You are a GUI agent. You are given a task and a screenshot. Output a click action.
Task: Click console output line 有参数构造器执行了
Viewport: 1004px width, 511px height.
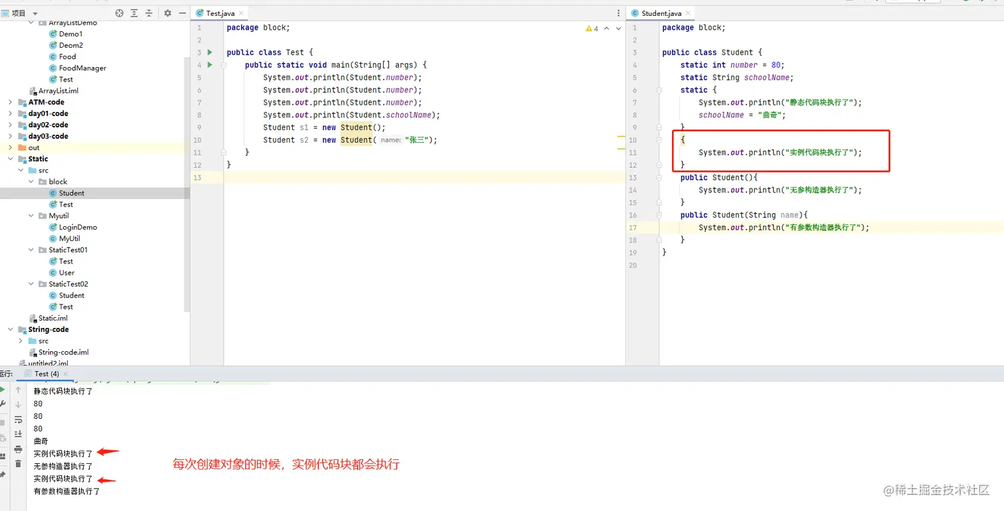coord(67,492)
